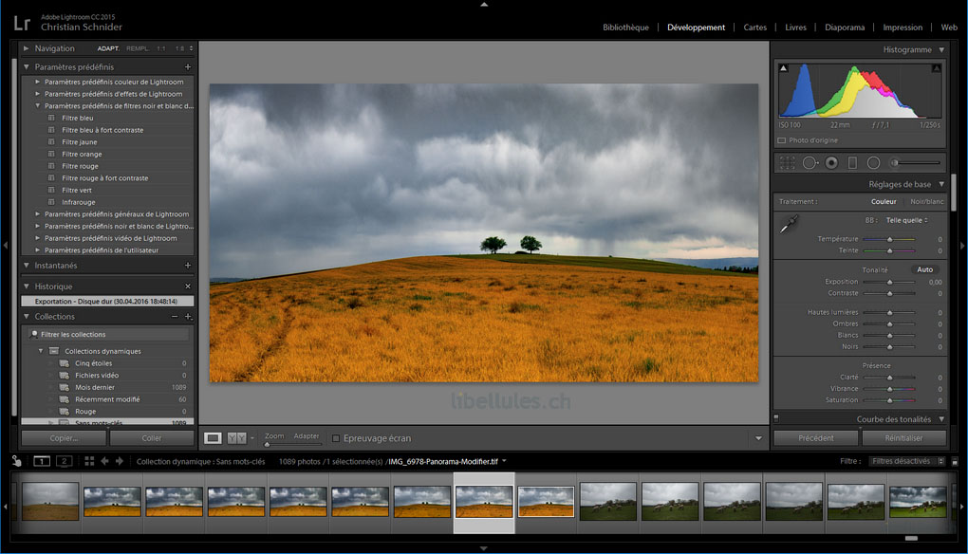968x554 pixels.
Task: Open Filtres désactivés filter dropdown
Action: [x=905, y=461]
